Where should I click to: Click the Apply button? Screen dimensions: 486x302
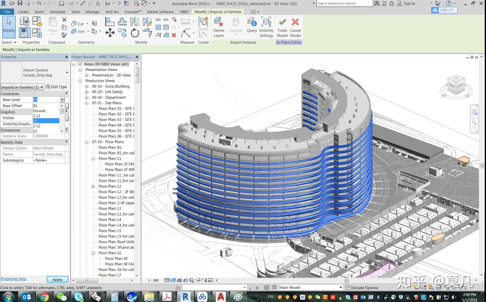[57, 279]
